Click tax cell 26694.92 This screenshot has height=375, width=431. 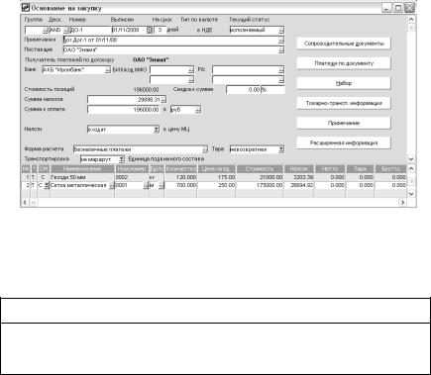(298, 185)
